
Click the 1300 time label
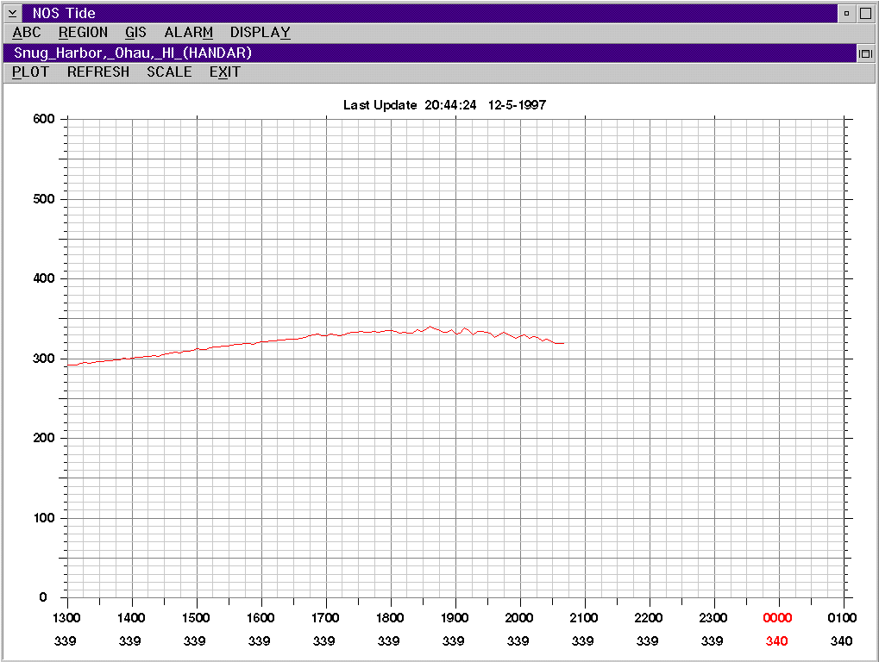pos(66,618)
